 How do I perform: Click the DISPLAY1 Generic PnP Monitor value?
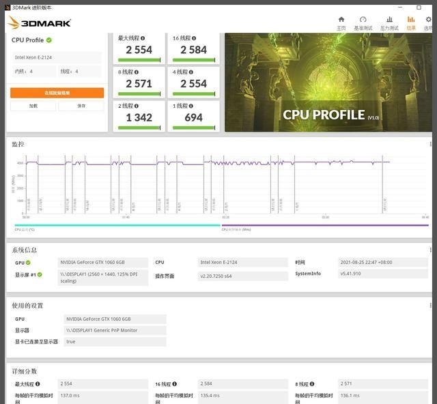coord(115,330)
